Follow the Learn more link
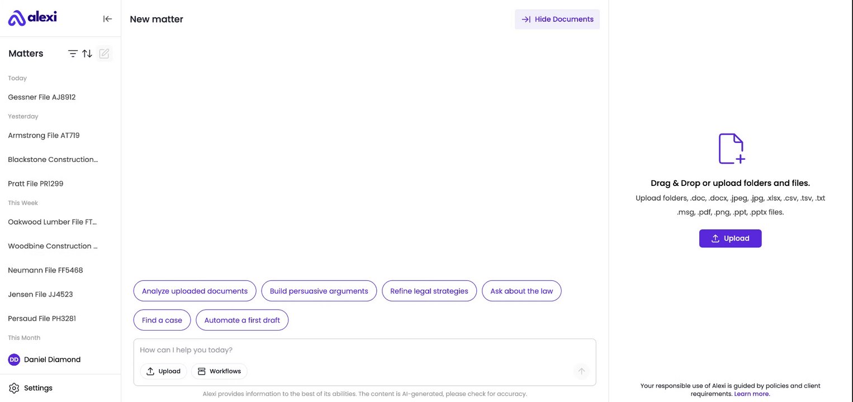The image size is (853, 402). (x=752, y=394)
